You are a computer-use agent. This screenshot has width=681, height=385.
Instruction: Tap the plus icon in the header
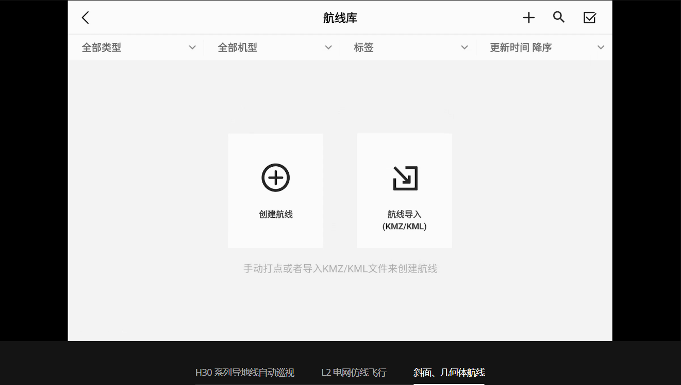pyautogui.click(x=528, y=18)
